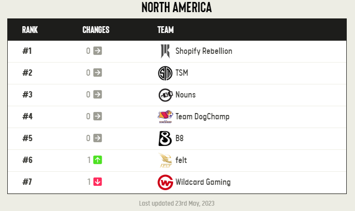Click the TSM circular logo
This screenshot has height=211, width=355.
pyautogui.click(x=165, y=73)
